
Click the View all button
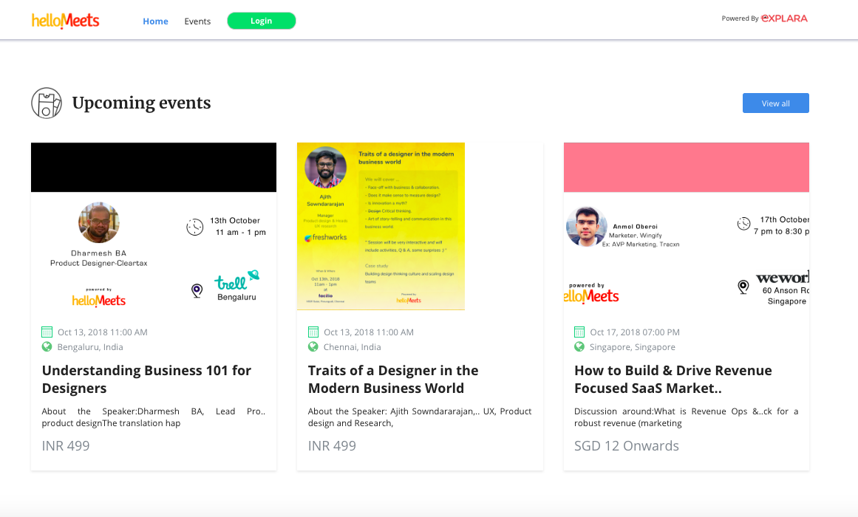[x=775, y=103]
